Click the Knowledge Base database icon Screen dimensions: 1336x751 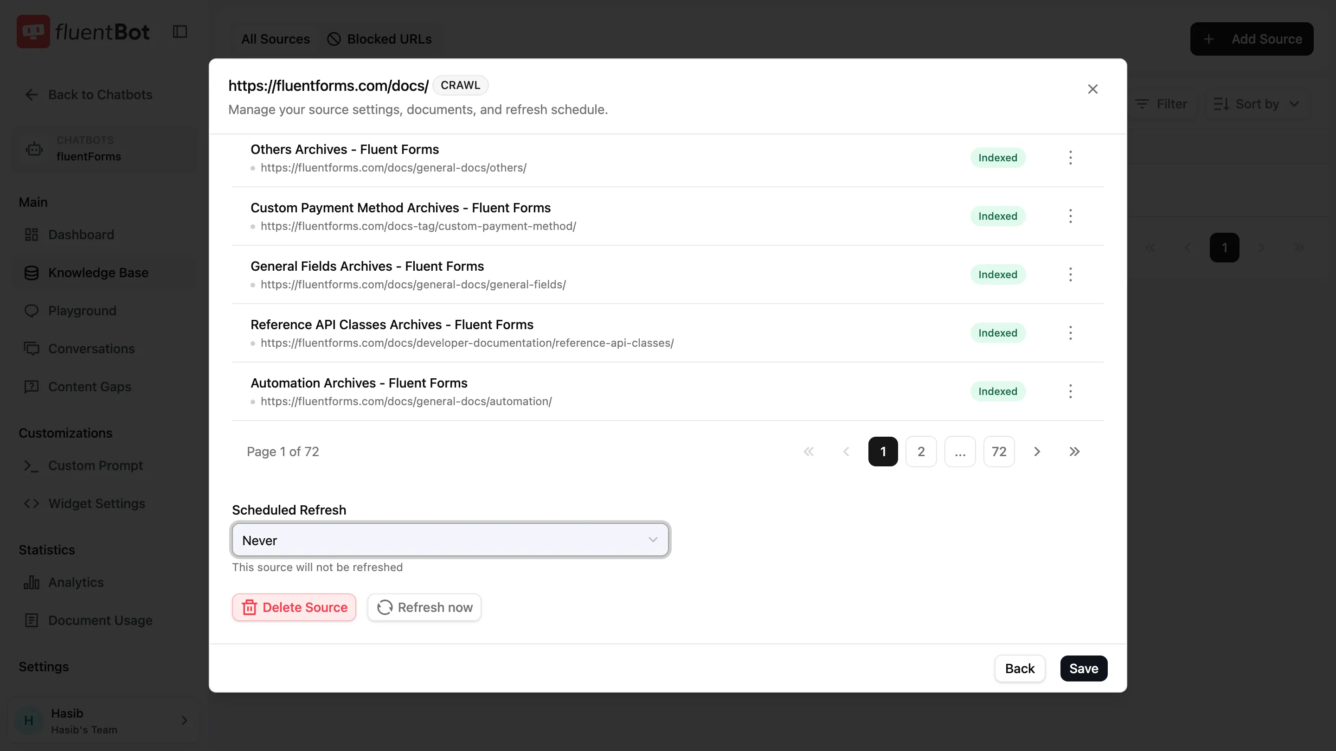tap(32, 273)
